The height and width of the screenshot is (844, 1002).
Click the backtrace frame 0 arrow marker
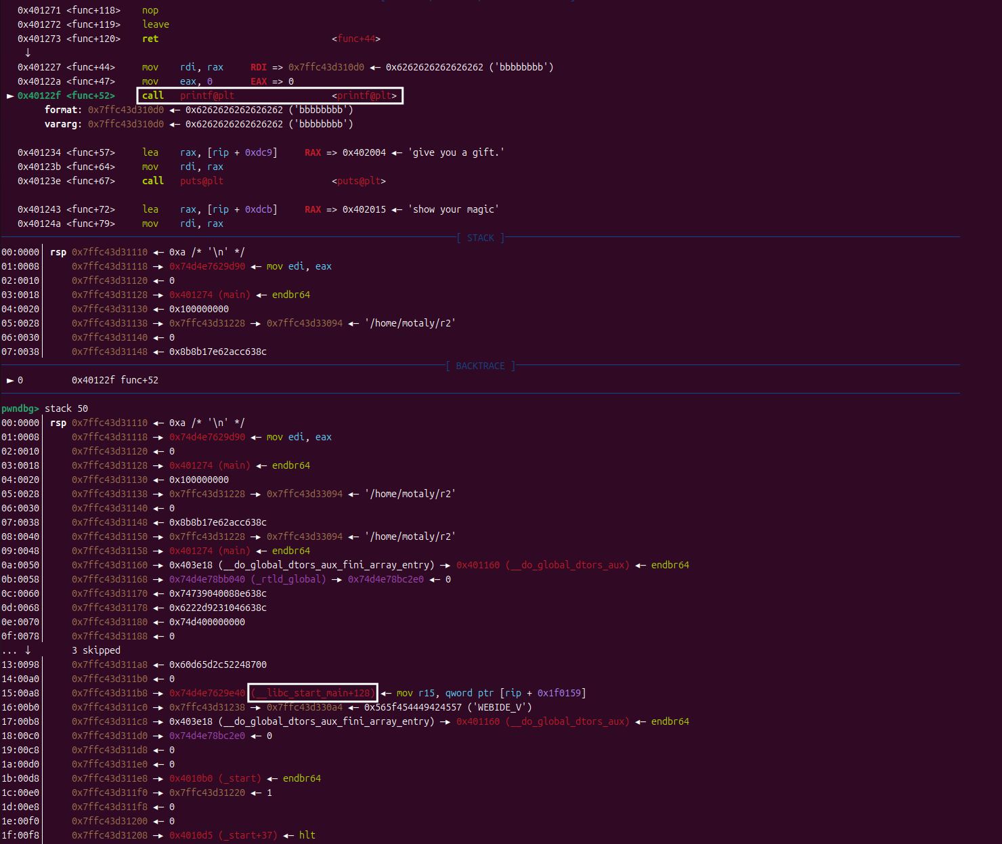pos(10,381)
